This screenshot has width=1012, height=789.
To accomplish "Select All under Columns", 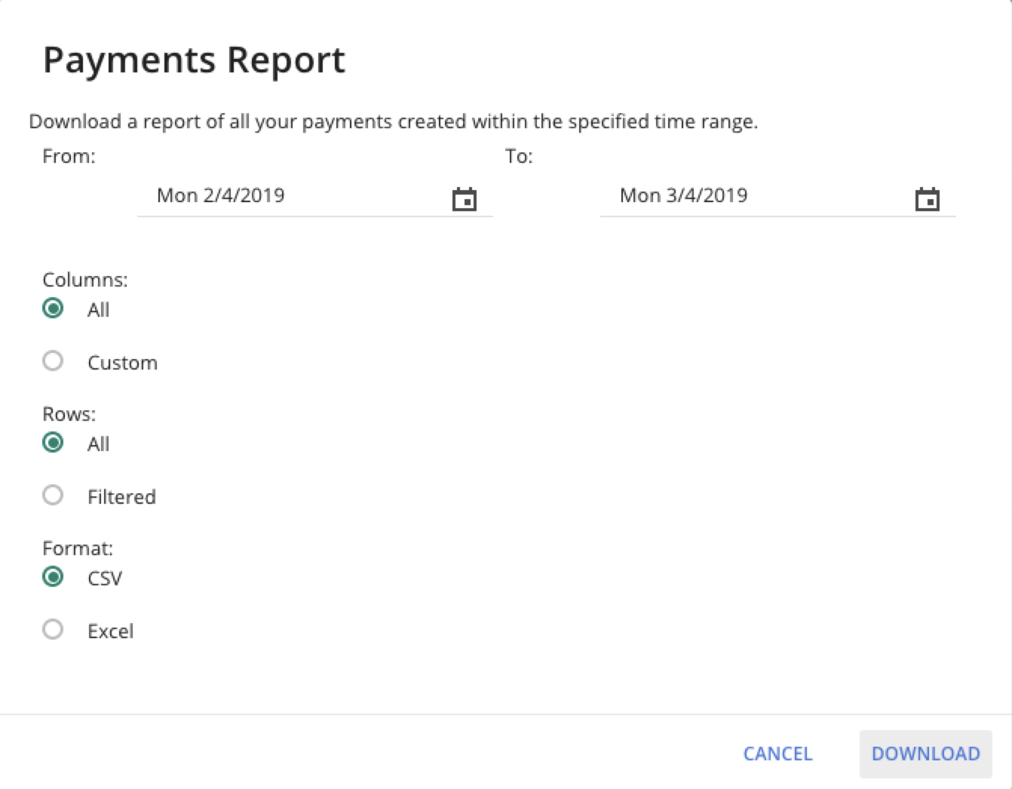I will click(x=53, y=309).
